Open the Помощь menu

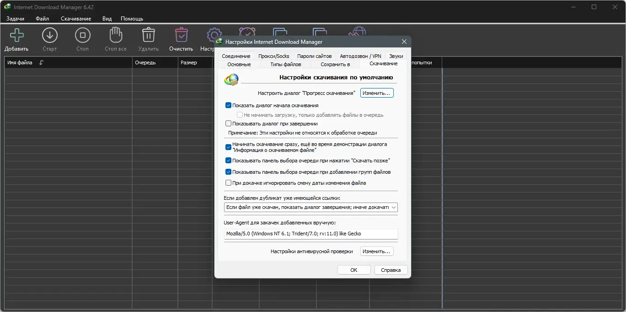pos(132,19)
